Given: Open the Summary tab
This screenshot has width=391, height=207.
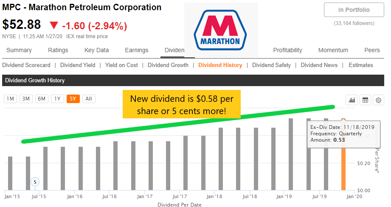Looking at the screenshot, I should [19, 50].
